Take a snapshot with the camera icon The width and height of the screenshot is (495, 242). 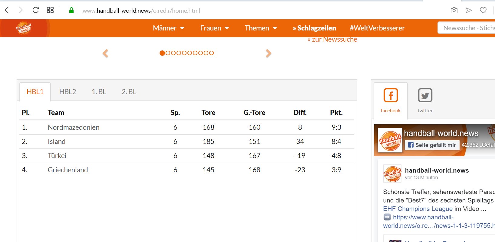pyautogui.click(x=454, y=11)
